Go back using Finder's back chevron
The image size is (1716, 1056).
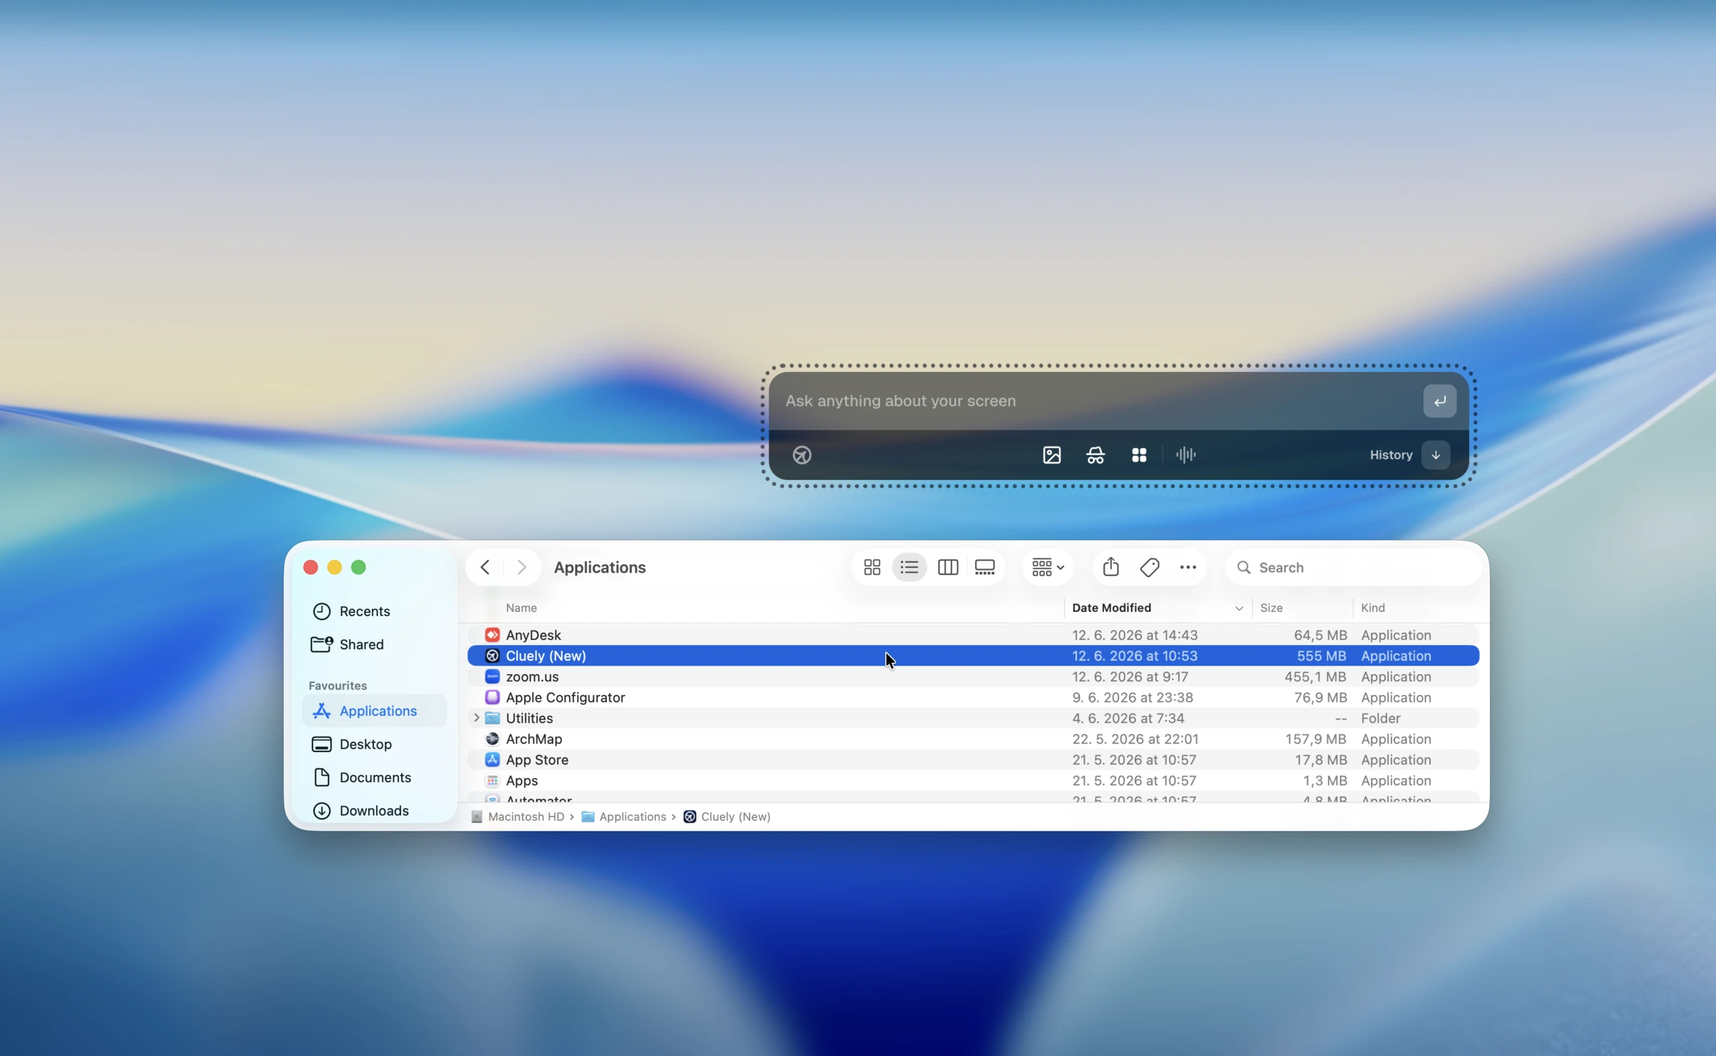point(485,567)
